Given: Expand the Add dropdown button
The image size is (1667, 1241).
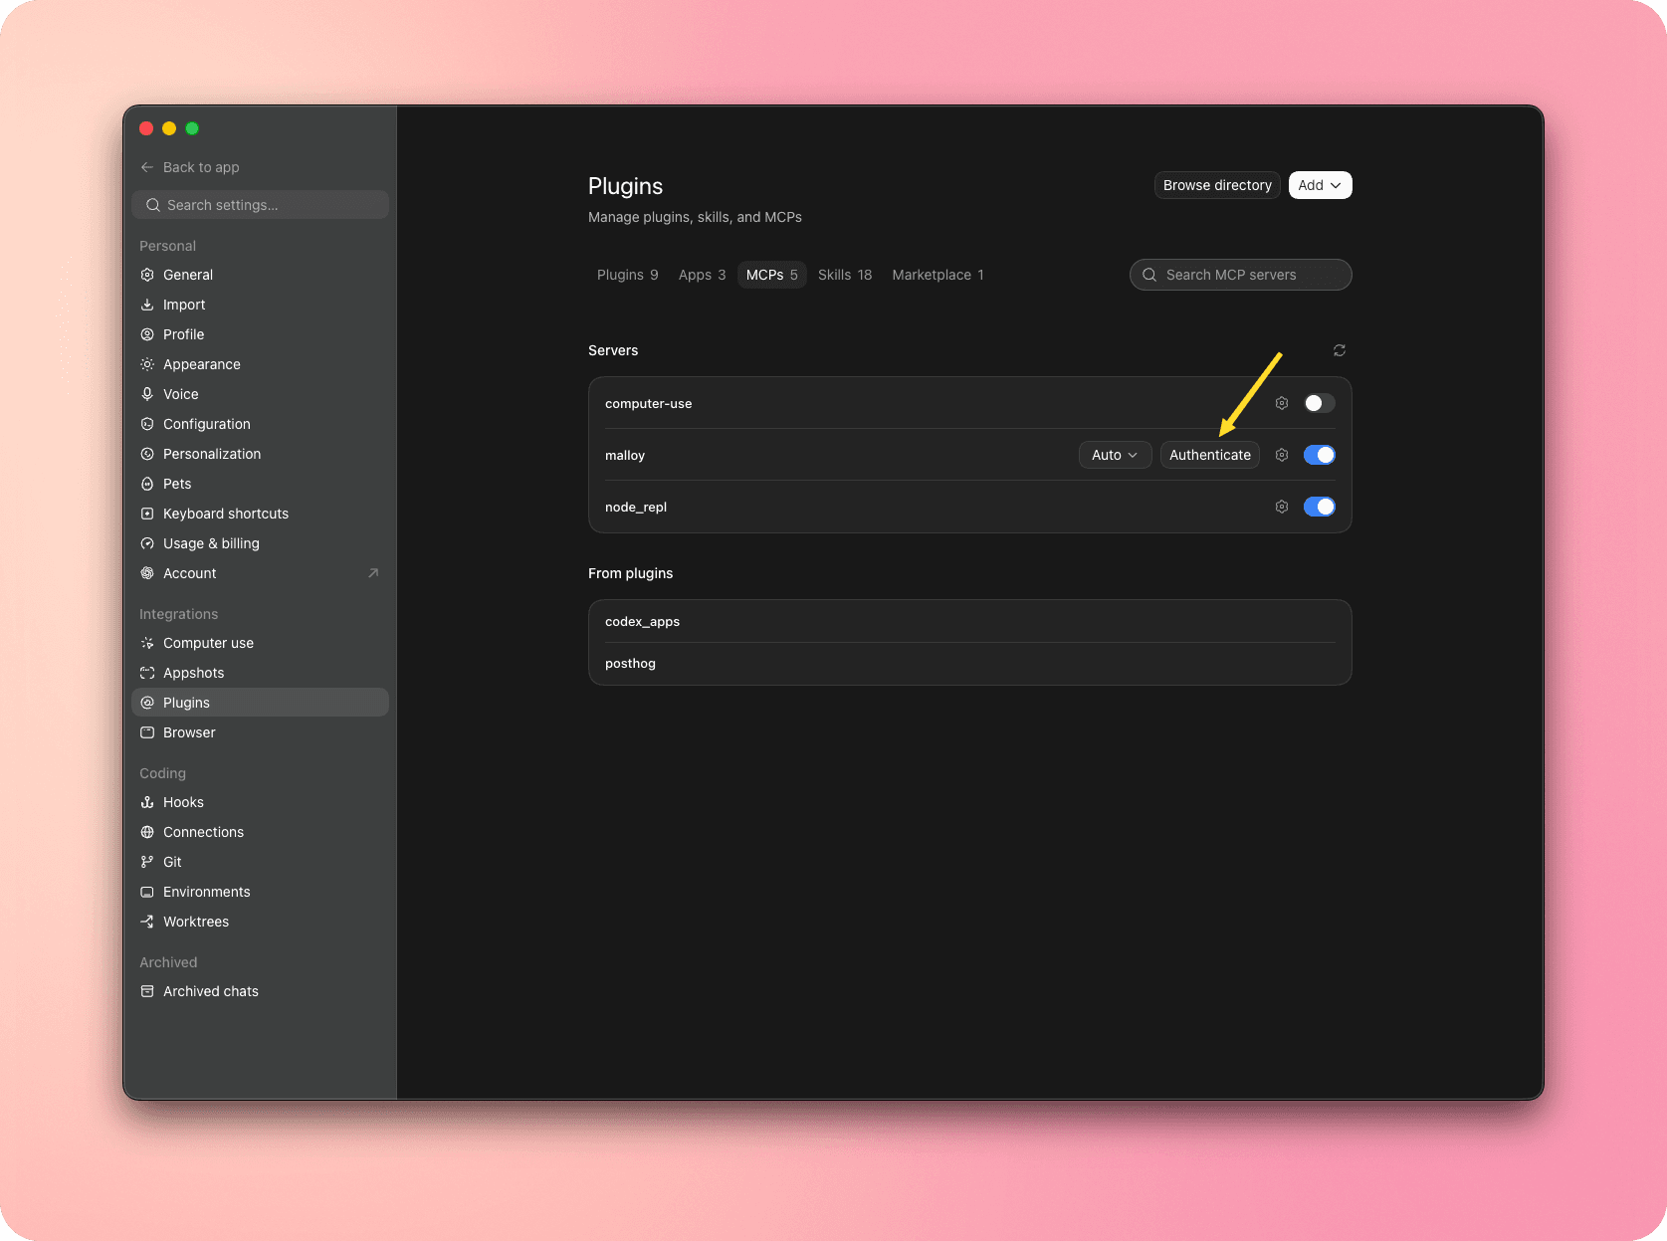Looking at the screenshot, I should [1321, 185].
